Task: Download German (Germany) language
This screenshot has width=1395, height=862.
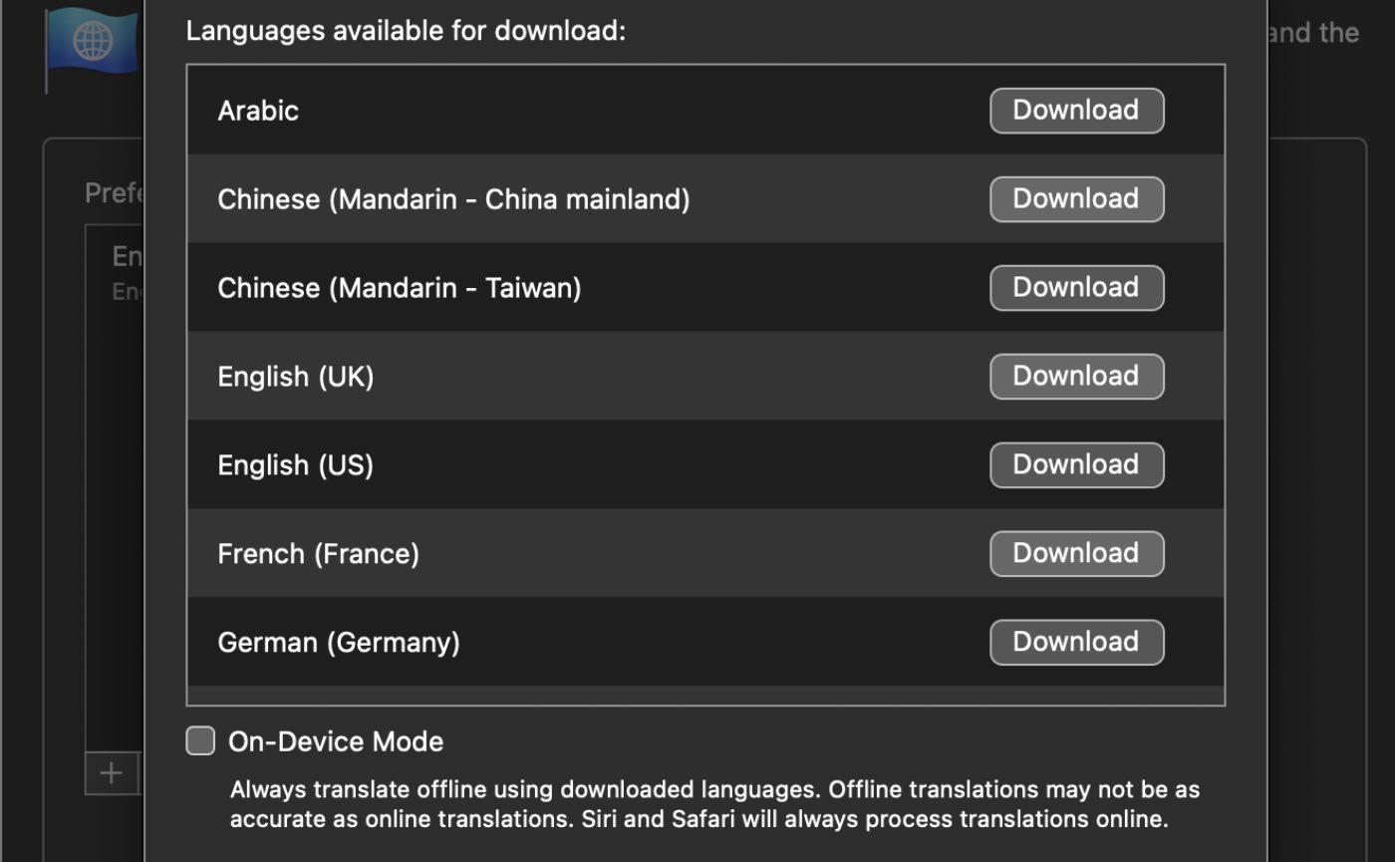Action: point(1076,643)
